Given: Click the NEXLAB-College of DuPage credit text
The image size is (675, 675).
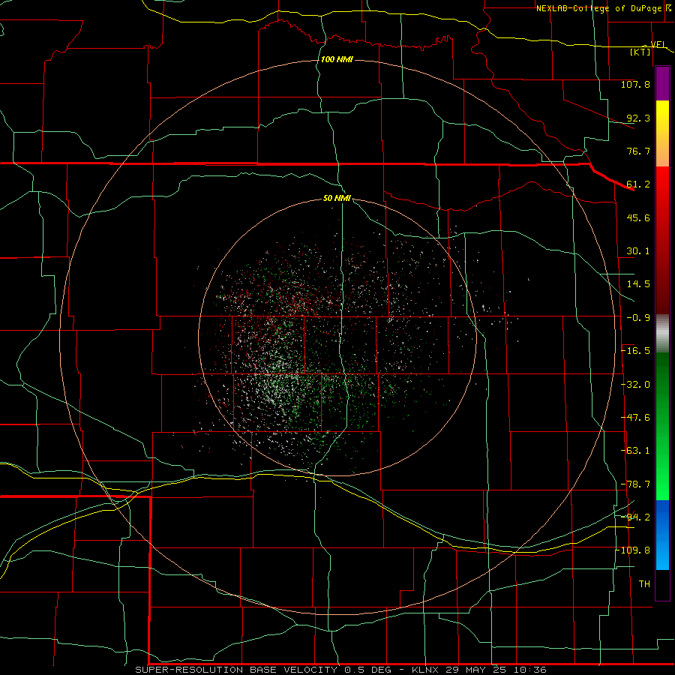Looking at the screenshot, I should (598, 8).
